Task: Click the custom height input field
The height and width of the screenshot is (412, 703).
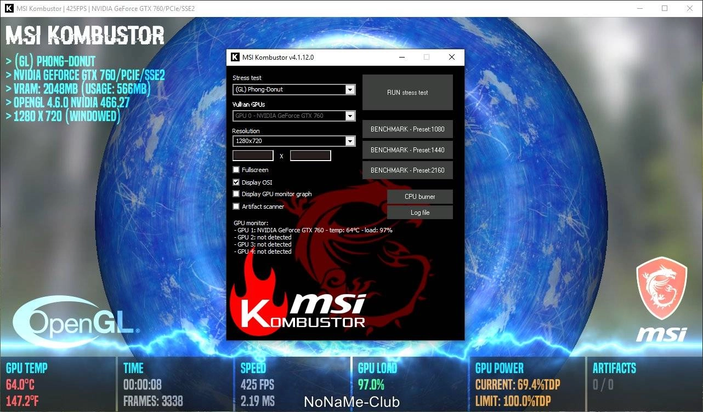Action: 310,156
